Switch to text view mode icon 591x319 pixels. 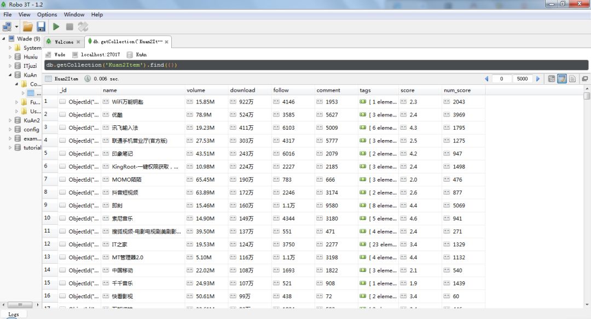click(572, 79)
